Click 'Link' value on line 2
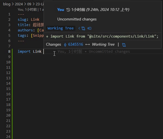 (x=35, y=20)
